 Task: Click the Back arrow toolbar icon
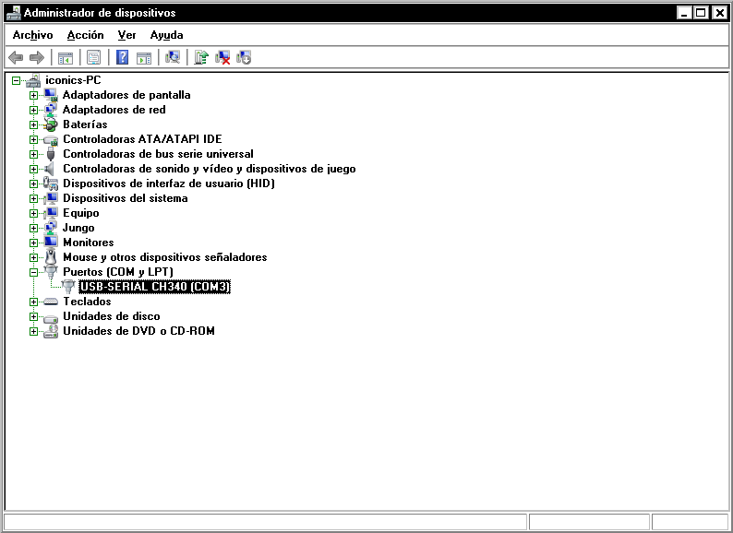click(x=16, y=58)
